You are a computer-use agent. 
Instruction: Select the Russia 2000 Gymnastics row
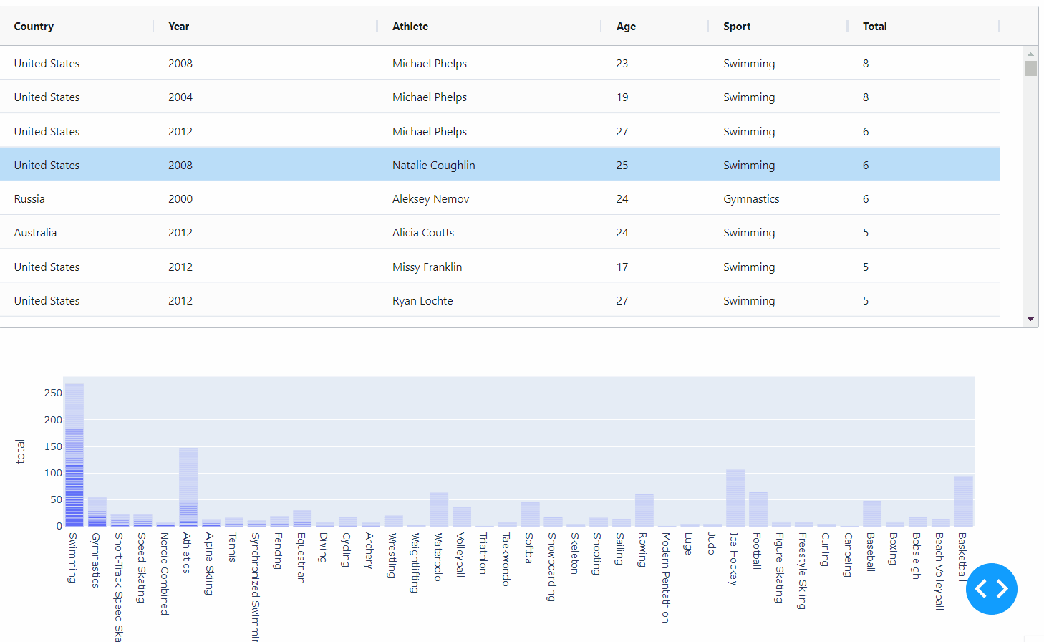[286, 198]
